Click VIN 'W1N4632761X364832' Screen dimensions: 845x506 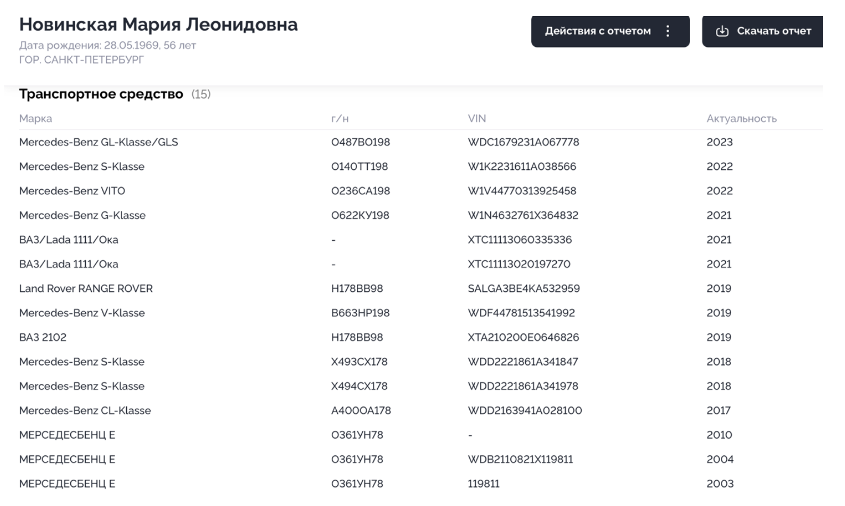(x=523, y=216)
